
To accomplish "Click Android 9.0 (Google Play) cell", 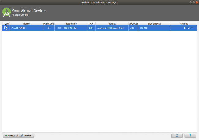I will [112, 28].
